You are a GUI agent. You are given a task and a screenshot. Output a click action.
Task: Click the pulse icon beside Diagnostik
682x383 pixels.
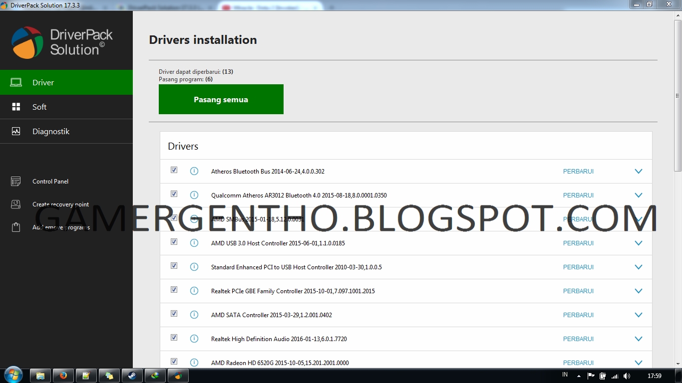click(16, 131)
